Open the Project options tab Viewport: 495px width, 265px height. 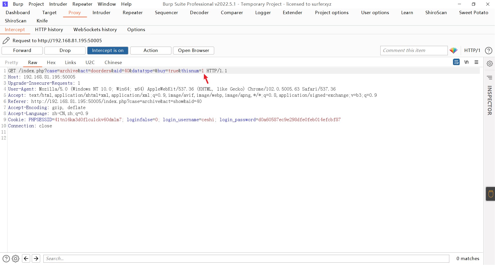coord(332,13)
